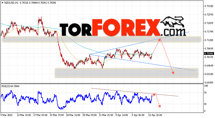Click the 31 Mar 21:00 time label
Screen dimensions: 215x118
(x=106, y=115)
